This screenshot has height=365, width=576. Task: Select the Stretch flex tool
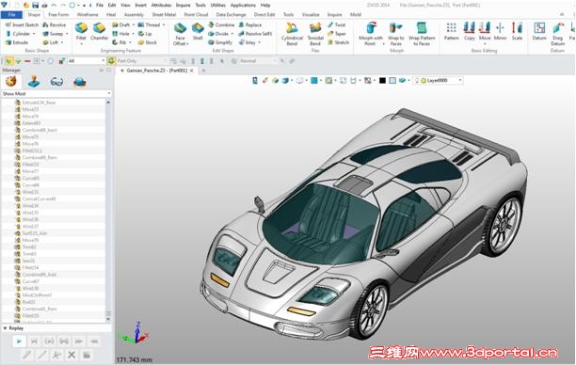(338, 42)
